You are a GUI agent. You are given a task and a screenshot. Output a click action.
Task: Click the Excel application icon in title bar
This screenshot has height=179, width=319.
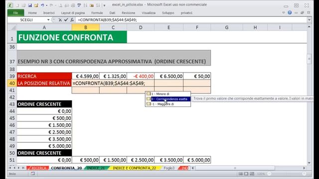coord(9,5)
